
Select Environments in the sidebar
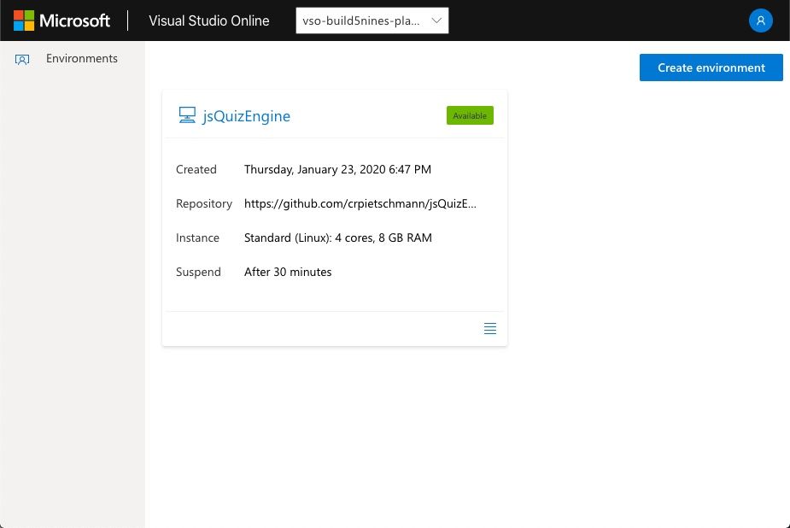(82, 58)
